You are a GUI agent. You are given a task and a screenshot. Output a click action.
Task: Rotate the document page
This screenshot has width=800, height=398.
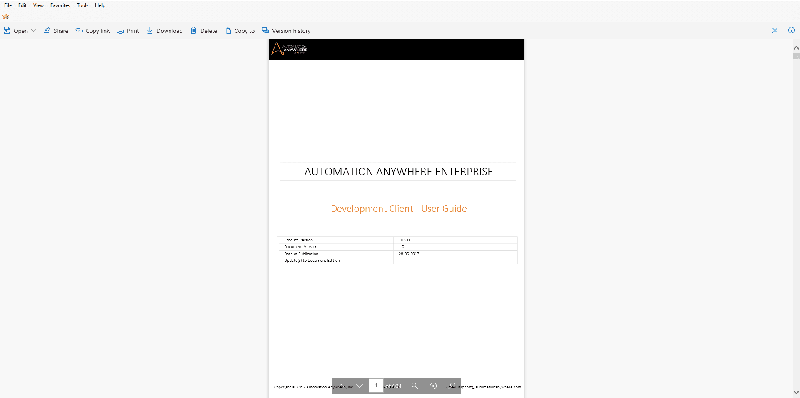click(433, 386)
